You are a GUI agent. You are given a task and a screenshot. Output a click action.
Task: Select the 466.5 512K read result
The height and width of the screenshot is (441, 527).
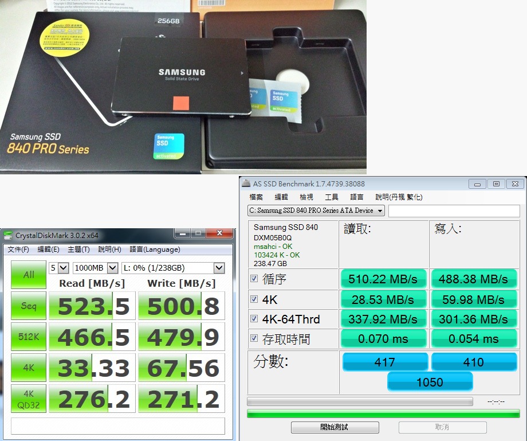coord(92,337)
